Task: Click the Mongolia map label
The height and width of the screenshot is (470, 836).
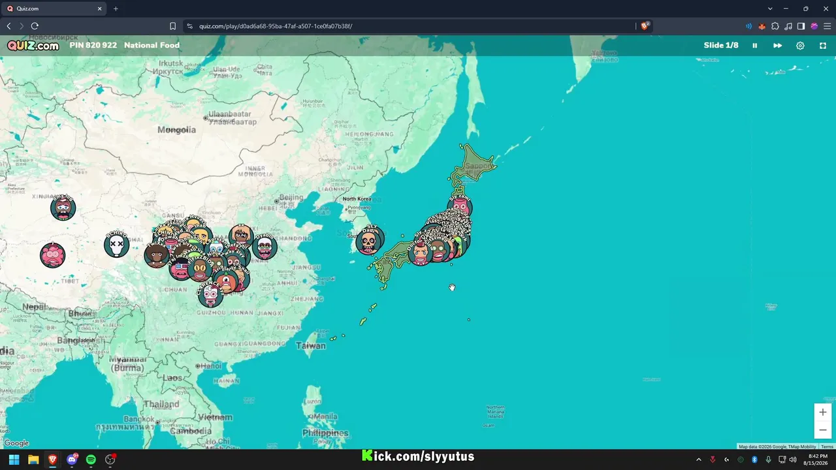Action: coord(176,130)
